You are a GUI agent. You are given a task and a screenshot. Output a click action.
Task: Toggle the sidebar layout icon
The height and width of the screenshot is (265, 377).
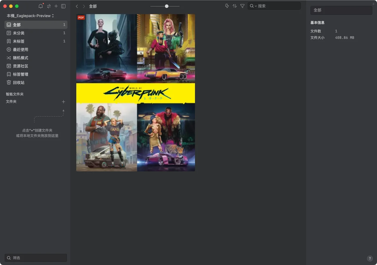pos(63,6)
